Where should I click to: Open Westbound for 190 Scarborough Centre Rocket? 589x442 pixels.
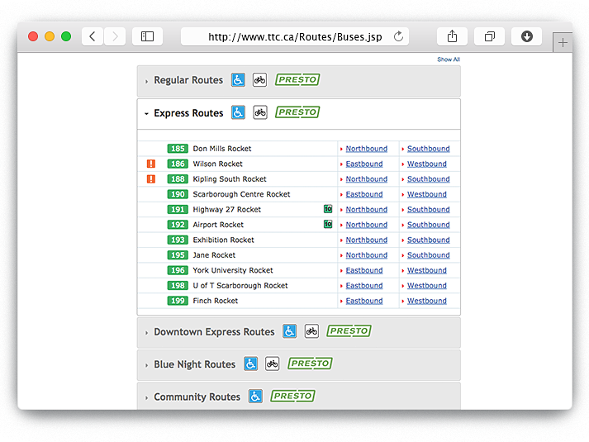click(x=427, y=194)
